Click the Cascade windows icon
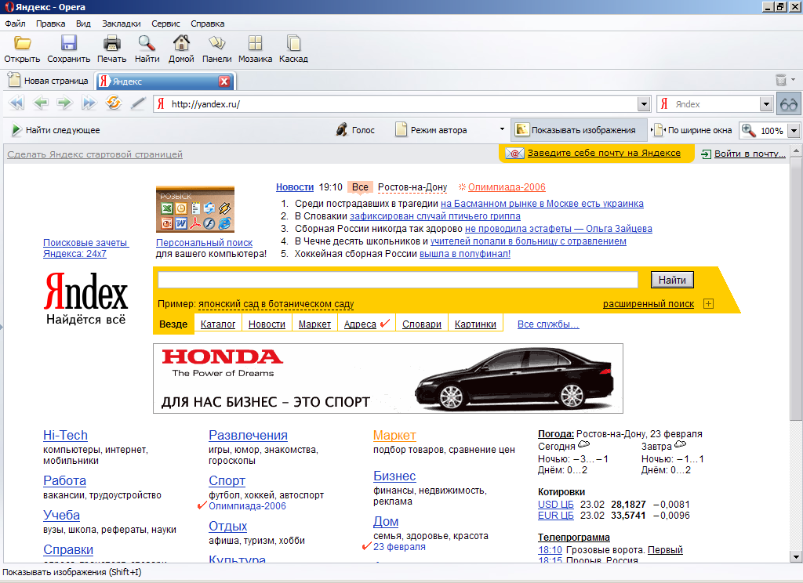Screen dimensions: 803x583 [x=293, y=43]
